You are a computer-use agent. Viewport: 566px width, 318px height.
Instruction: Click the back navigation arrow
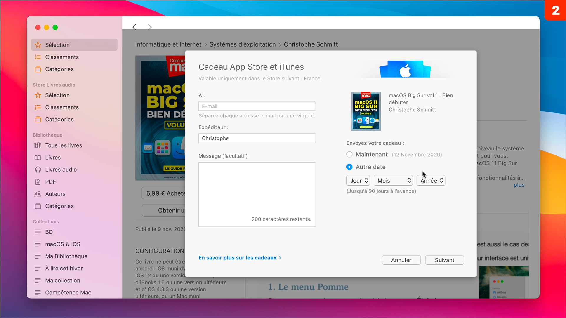[134, 27]
